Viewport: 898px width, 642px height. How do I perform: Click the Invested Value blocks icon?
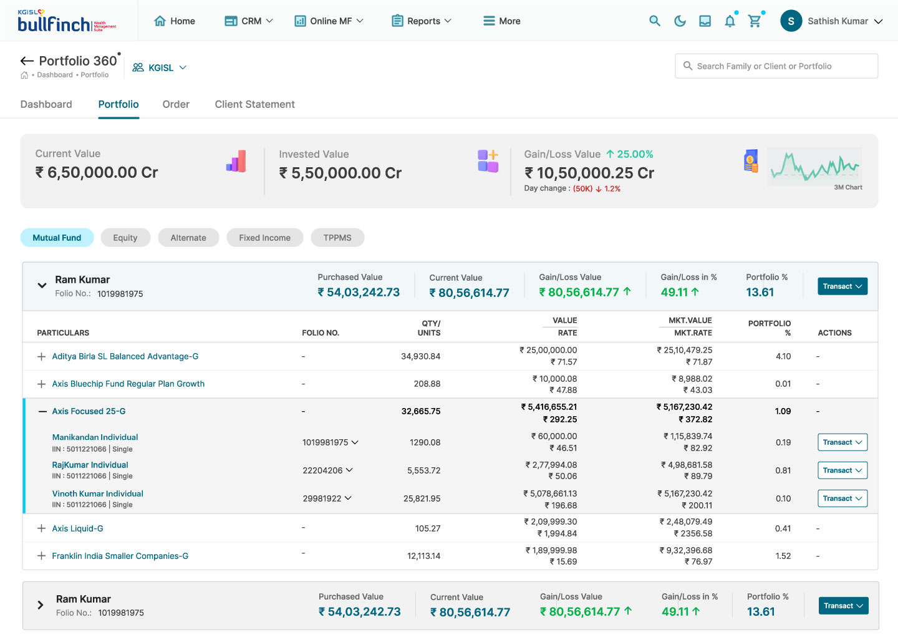[x=488, y=161]
